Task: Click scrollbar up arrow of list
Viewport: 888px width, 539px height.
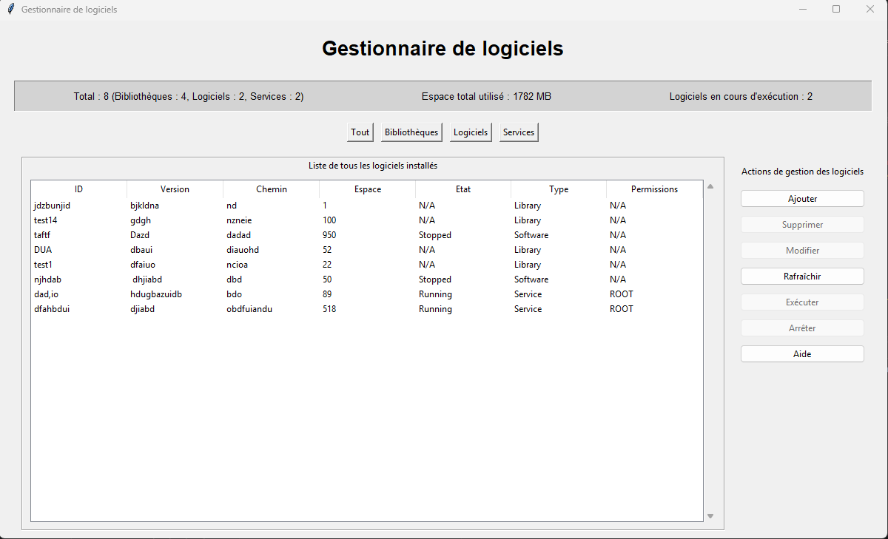Action: point(710,186)
